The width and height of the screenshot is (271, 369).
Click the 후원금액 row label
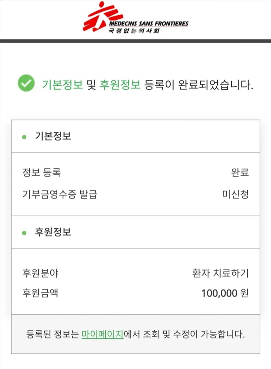point(40,293)
